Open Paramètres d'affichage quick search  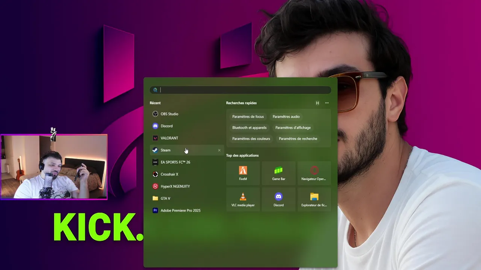coord(293,127)
